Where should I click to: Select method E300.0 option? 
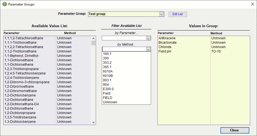point(126,89)
